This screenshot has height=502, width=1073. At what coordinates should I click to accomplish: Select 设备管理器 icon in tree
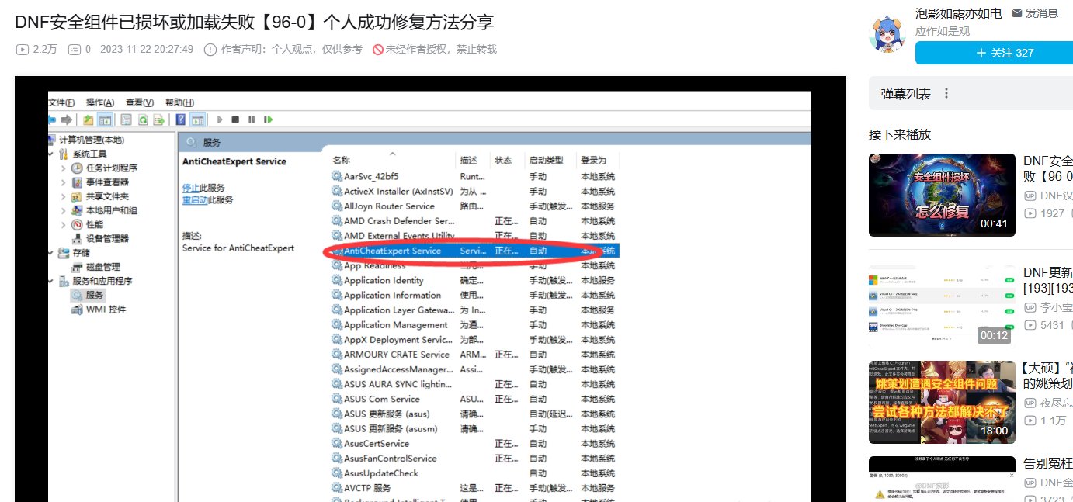pos(77,238)
